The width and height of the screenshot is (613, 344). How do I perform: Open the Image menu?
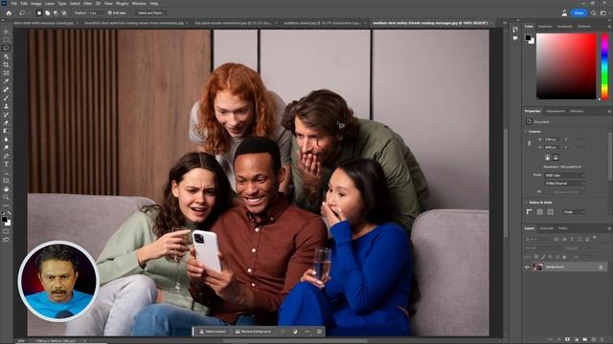pyautogui.click(x=35, y=4)
